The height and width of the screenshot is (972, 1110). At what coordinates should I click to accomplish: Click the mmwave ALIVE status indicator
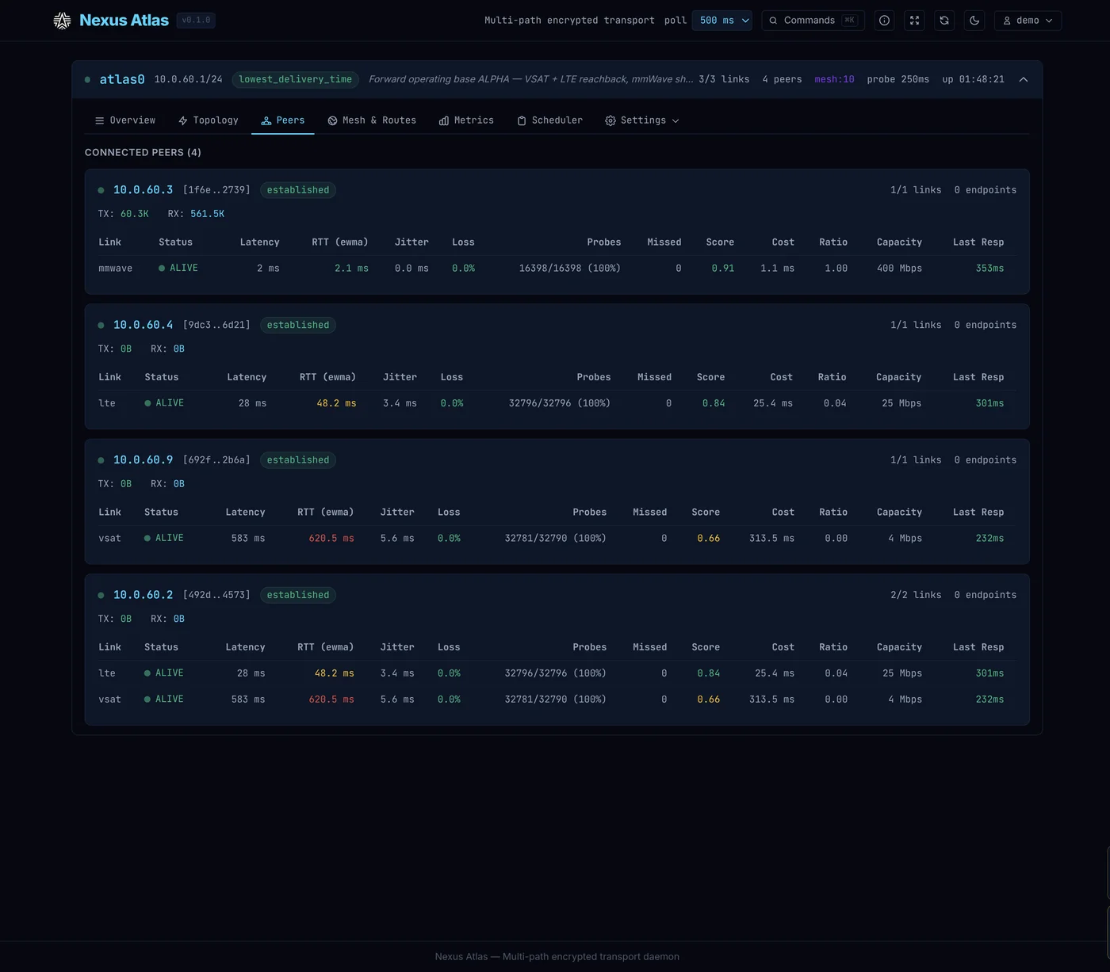178,269
